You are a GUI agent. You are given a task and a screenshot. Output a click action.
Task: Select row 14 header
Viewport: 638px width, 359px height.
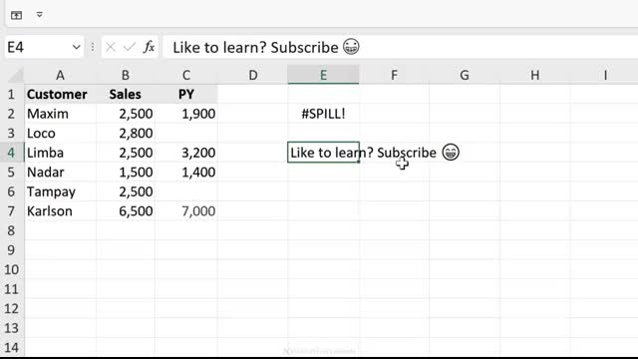[11, 348]
